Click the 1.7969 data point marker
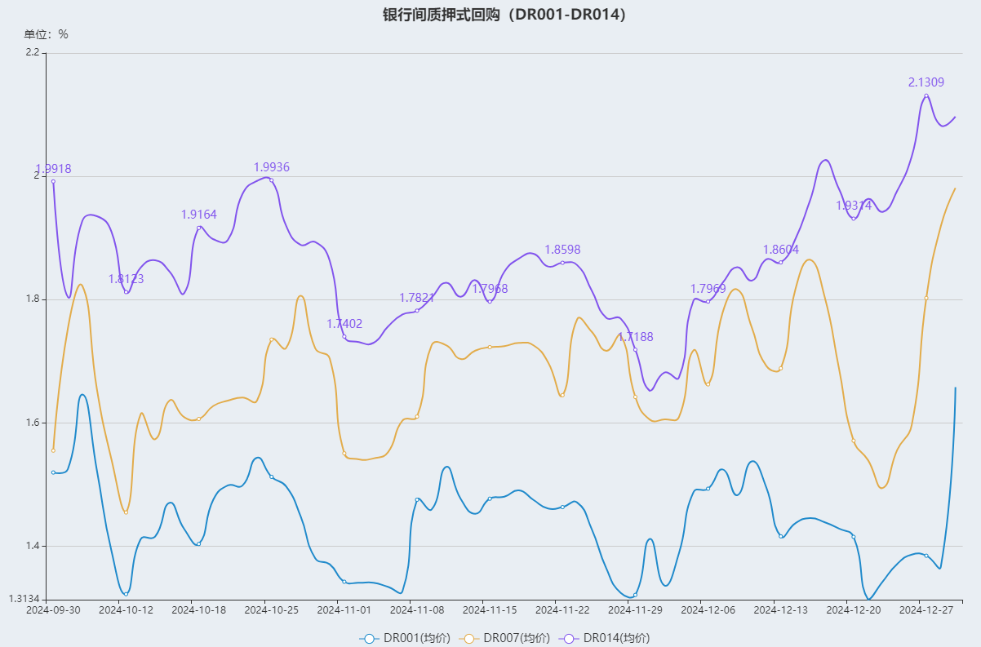This screenshot has width=981, height=647. pyautogui.click(x=708, y=302)
